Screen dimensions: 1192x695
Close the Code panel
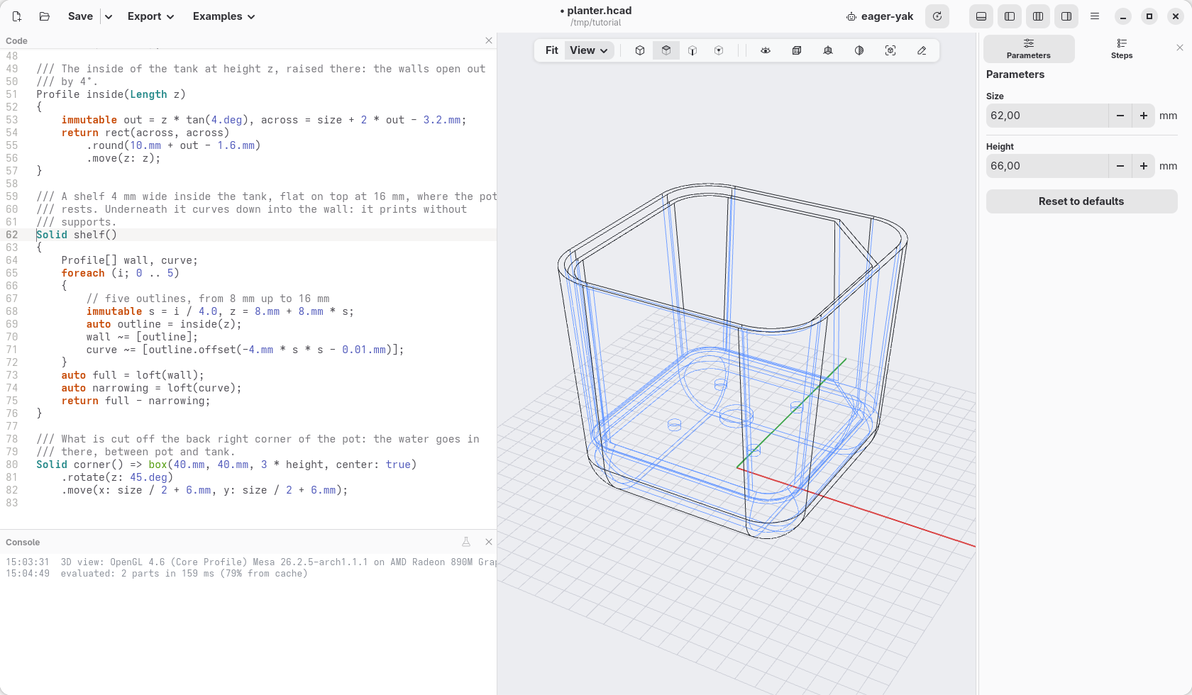489,40
